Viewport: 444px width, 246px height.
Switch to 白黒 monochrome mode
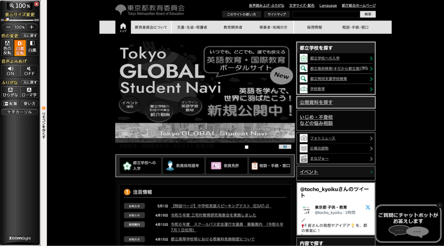[x=32, y=48]
